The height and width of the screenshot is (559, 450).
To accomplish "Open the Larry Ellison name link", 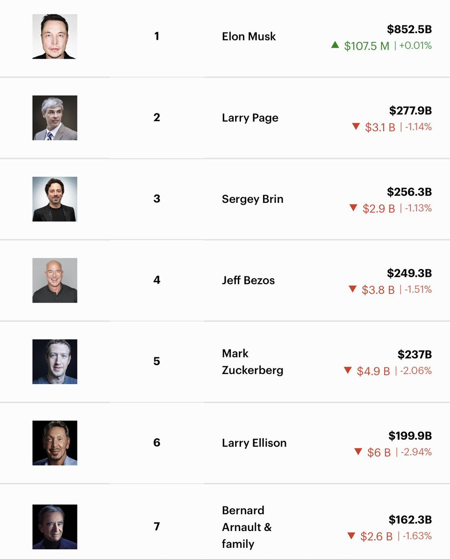I will tap(254, 443).
